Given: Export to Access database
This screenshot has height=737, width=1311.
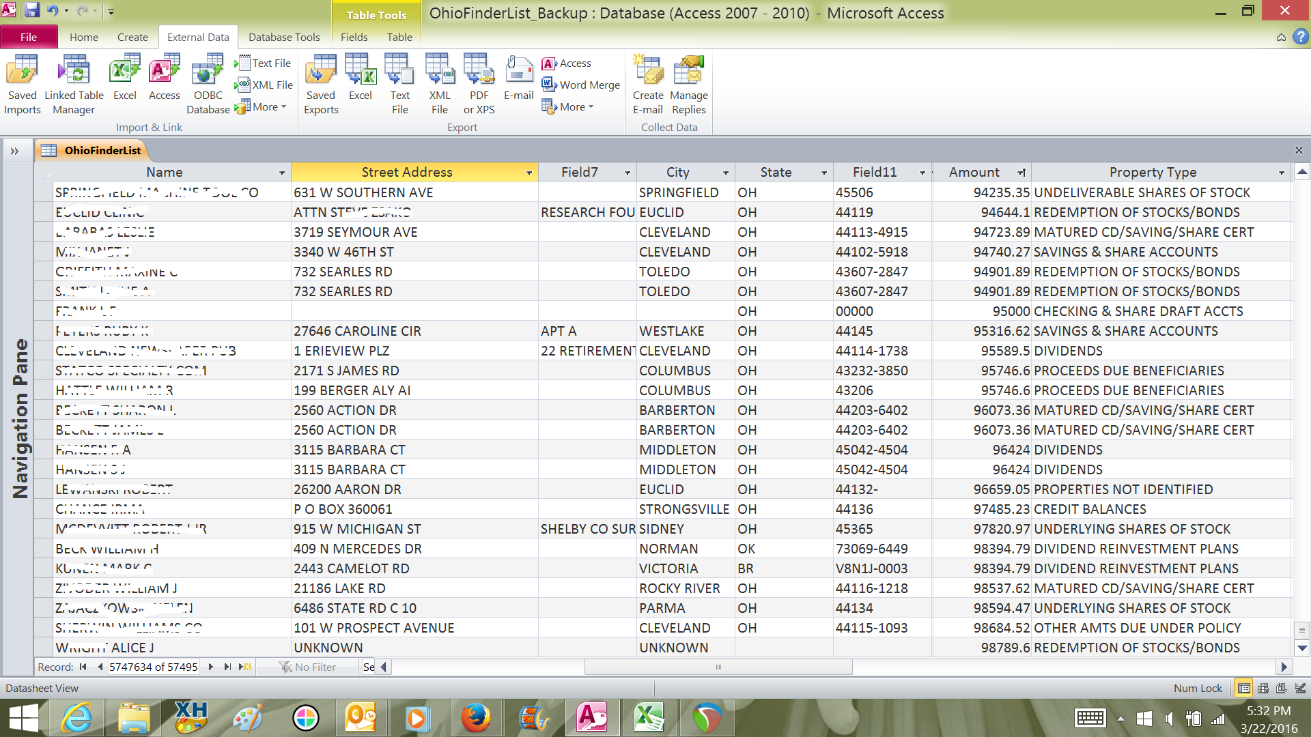Looking at the screenshot, I should coord(567,63).
